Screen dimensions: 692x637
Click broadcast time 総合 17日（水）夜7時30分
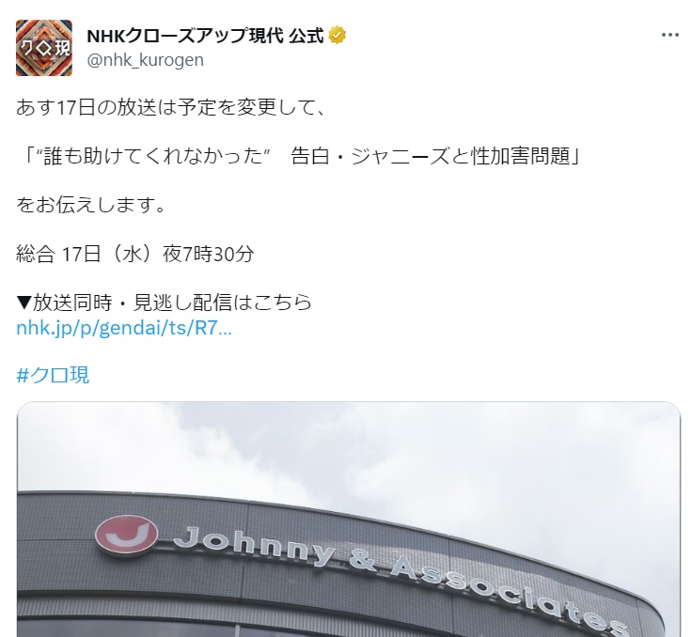coord(135,254)
